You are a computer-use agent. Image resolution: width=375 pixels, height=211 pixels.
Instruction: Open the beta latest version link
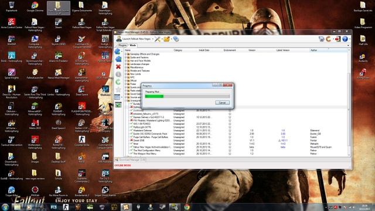[283, 147]
